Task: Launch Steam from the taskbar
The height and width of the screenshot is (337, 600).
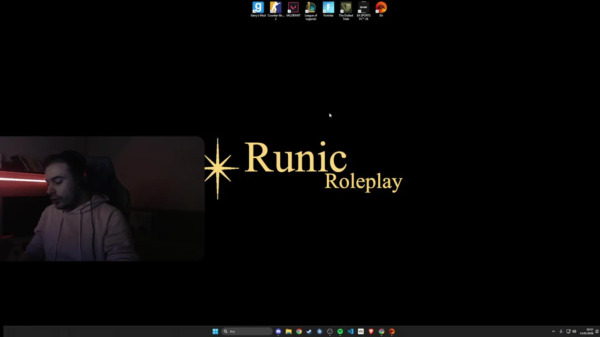Action: (309, 331)
